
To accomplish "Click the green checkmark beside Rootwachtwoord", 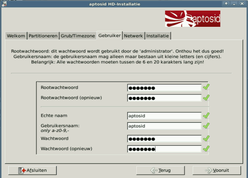I will coord(206,87).
